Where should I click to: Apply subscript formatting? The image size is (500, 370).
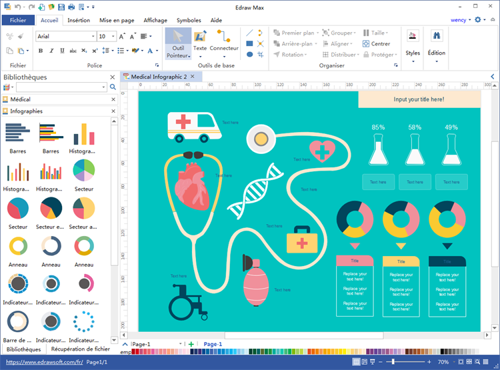[84, 51]
